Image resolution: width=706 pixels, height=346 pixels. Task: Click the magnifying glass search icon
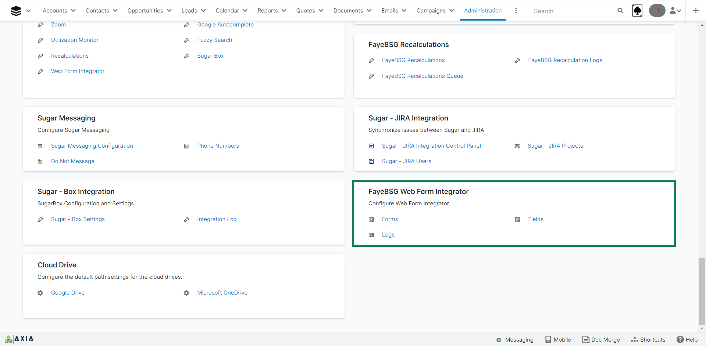[620, 11]
